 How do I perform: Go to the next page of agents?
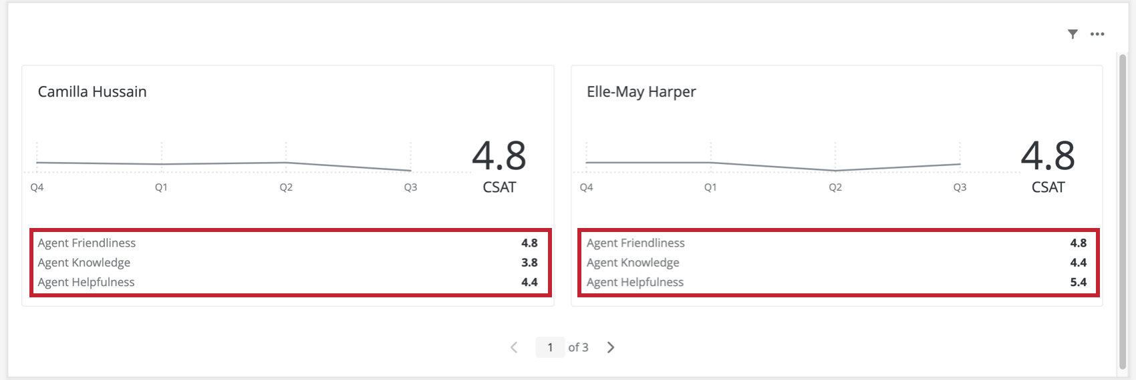[x=611, y=347]
